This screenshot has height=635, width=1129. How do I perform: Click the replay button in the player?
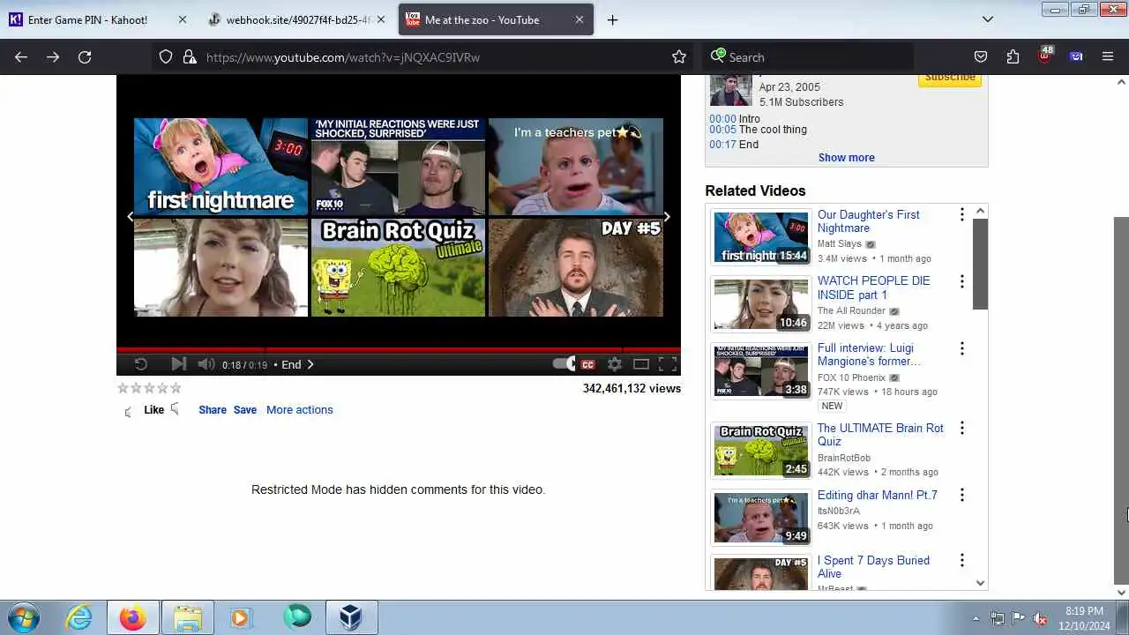coord(140,364)
